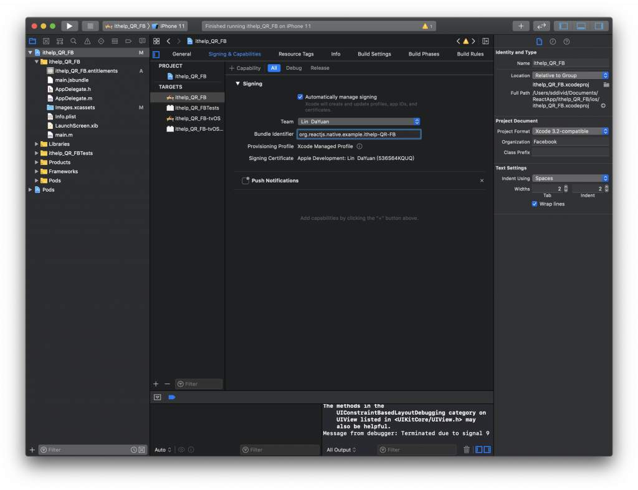The height and width of the screenshot is (490, 638).
Task: Stop the running scheme
Action: (x=90, y=26)
